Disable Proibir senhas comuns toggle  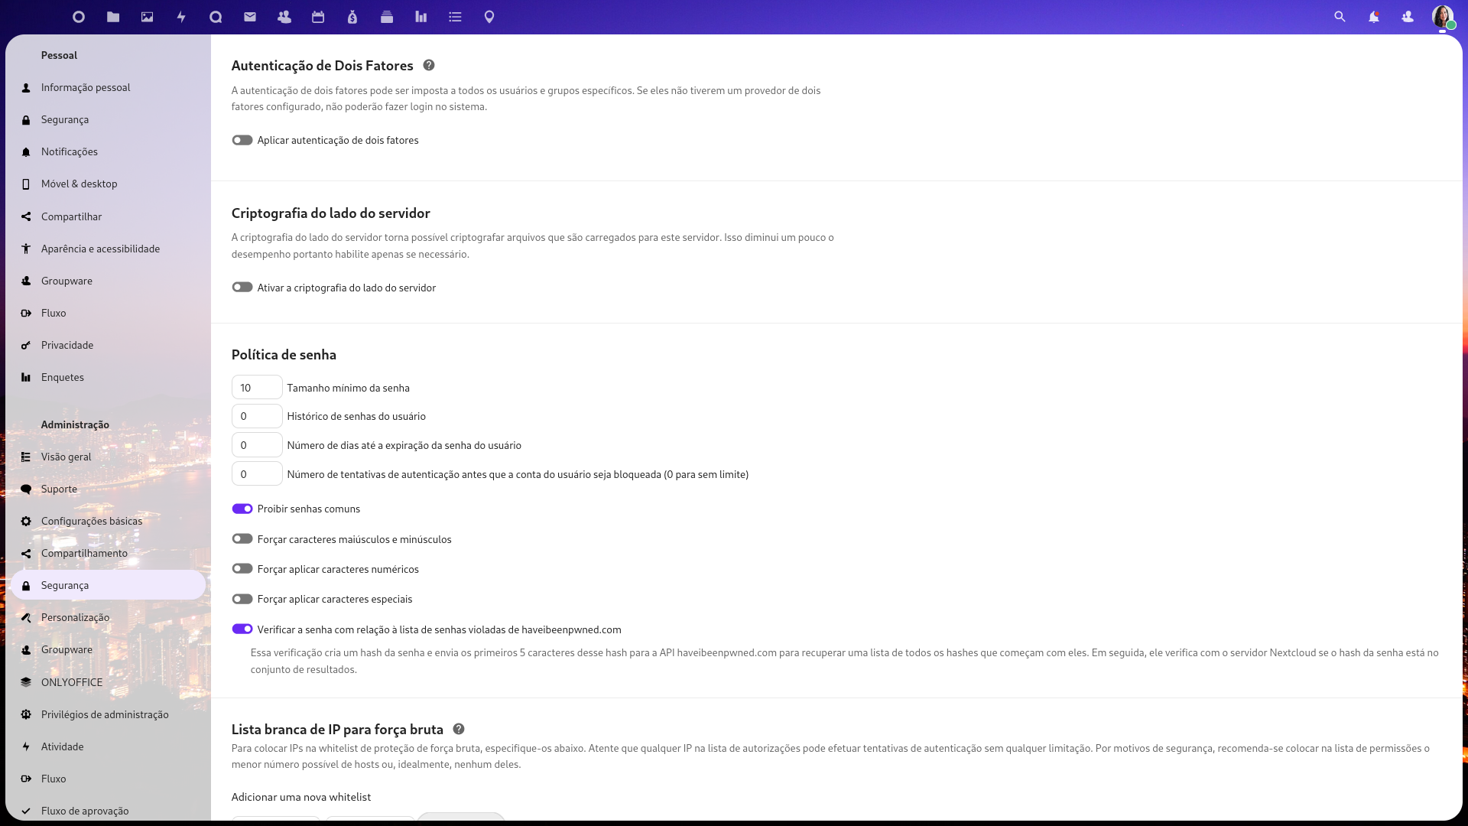[242, 509]
